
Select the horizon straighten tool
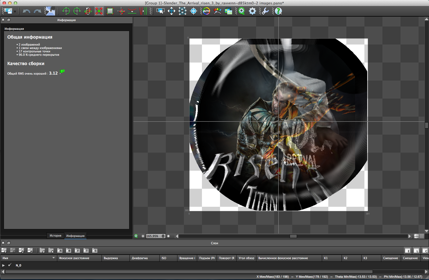point(132,11)
